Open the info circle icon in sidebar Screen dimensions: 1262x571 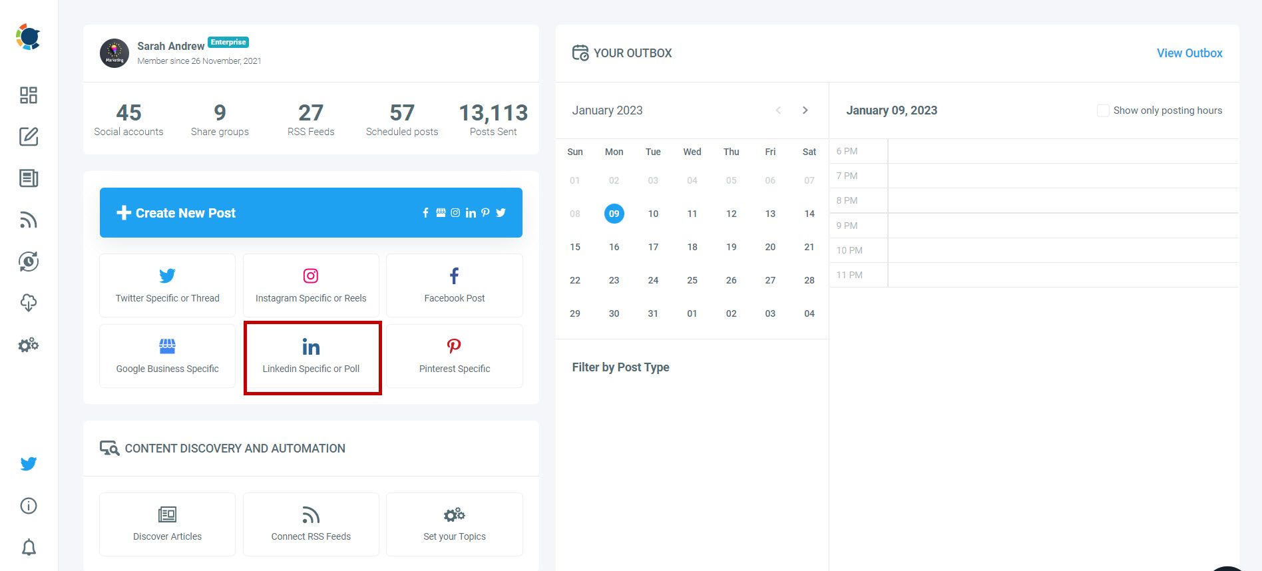pos(29,506)
